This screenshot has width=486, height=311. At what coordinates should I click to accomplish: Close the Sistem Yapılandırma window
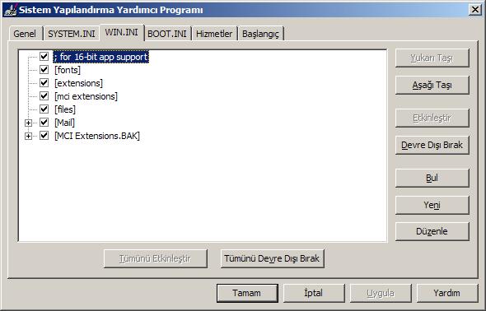pyautogui.click(x=475, y=10)
